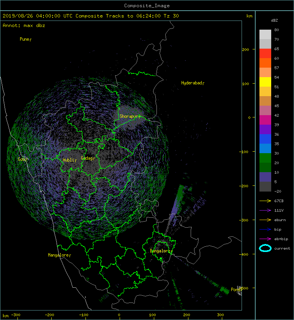Click the 2019/08/26 04:00:00 UTC timestamp

(37, 16)
